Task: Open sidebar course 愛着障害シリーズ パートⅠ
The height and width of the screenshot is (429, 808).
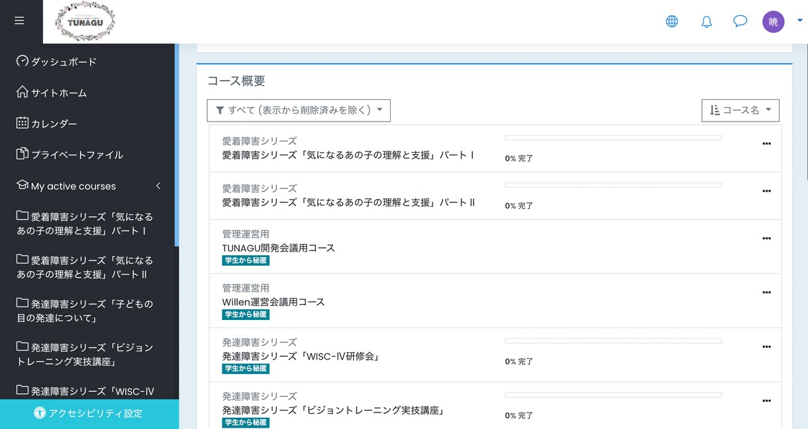Action: tap(85, 223)
